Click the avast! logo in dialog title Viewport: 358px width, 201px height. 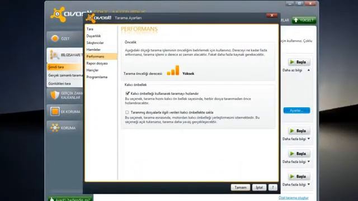98,18
